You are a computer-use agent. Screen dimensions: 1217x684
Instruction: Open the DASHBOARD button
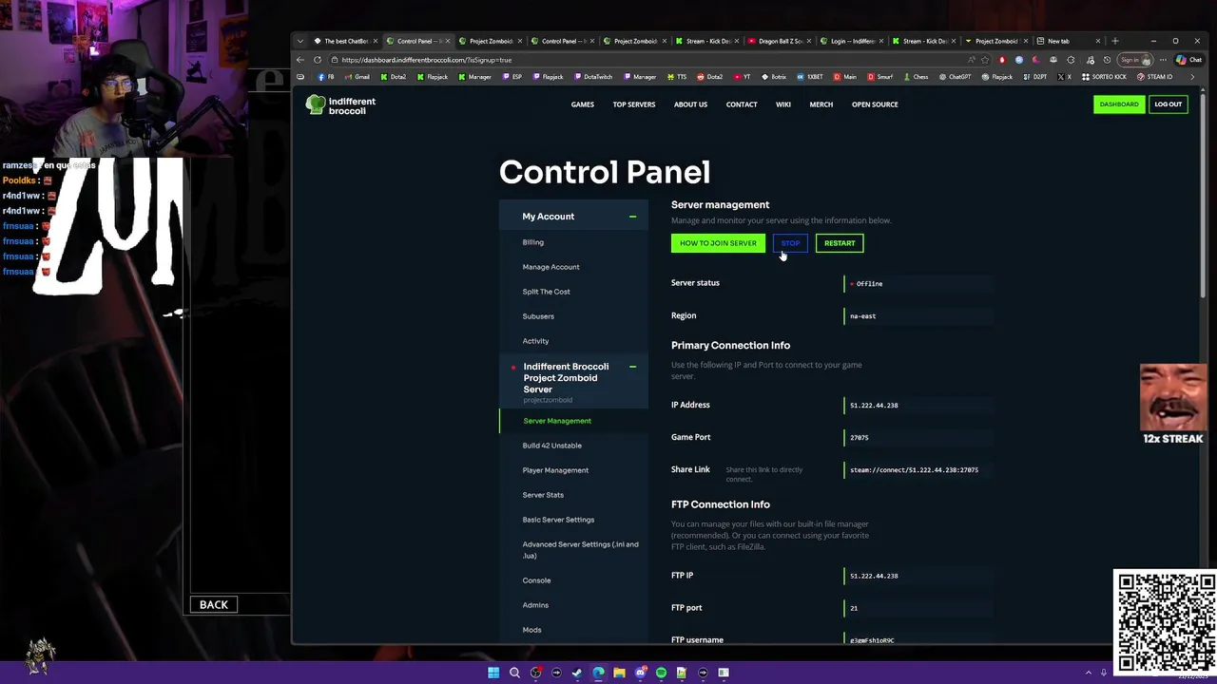[x=1119, y=104]
